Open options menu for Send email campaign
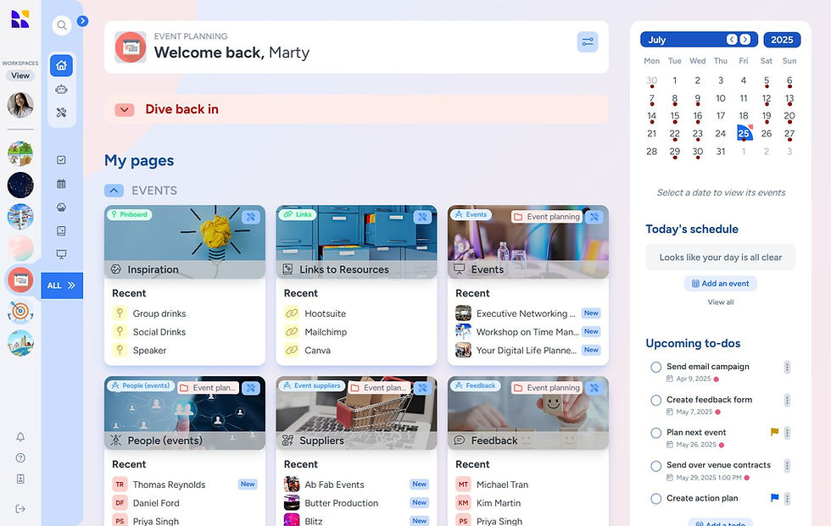The height and width of the screenshot is (526, 831). click(787, 368)
